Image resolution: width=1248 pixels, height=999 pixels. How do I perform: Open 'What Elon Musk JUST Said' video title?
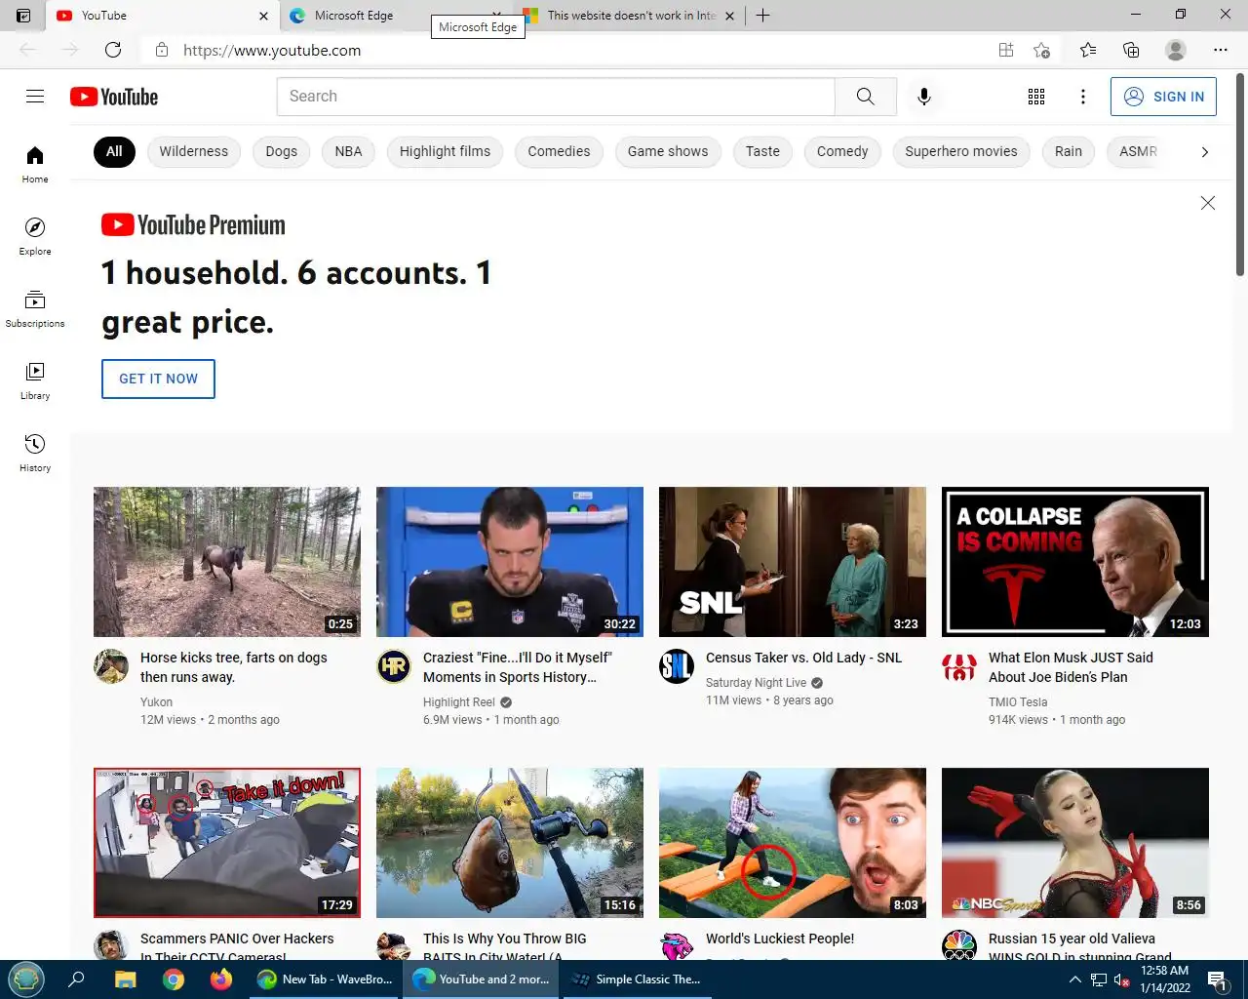tap(1071, 667)
